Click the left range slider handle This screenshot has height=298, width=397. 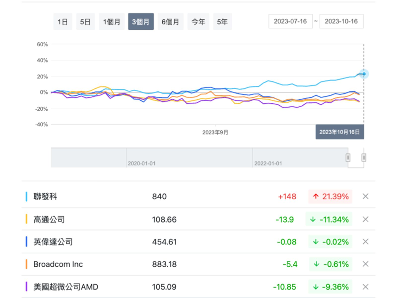click(x=348, y=157)
